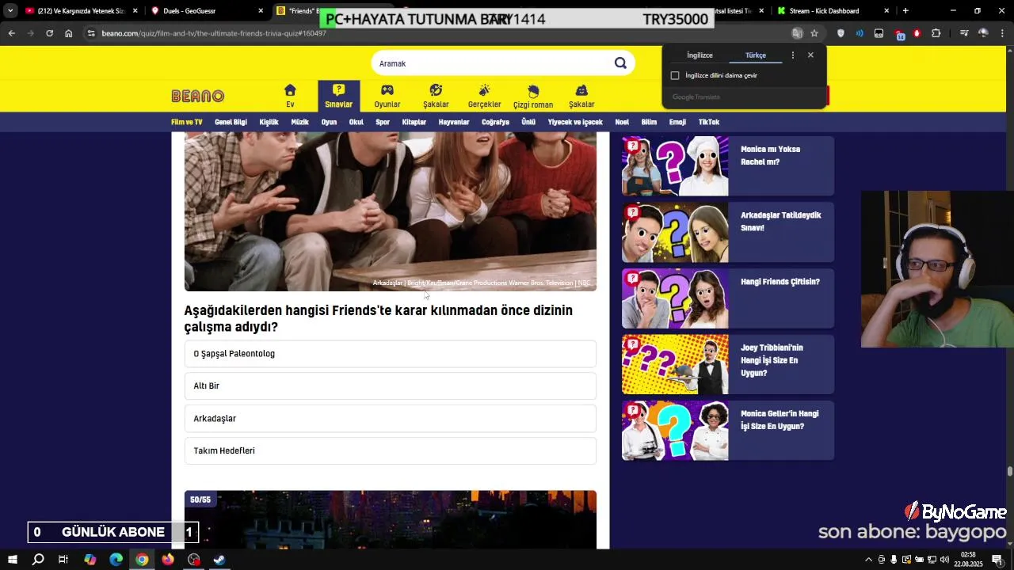1014x570 pixels.
Task: Open the Gerçekler facts section
Action: [484, 96]
